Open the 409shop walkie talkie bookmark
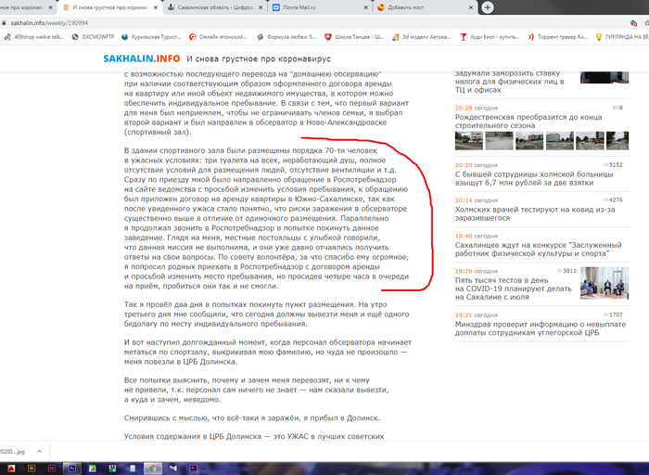 point(36,38)
